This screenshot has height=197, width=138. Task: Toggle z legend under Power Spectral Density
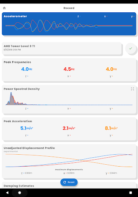point(26,109)
